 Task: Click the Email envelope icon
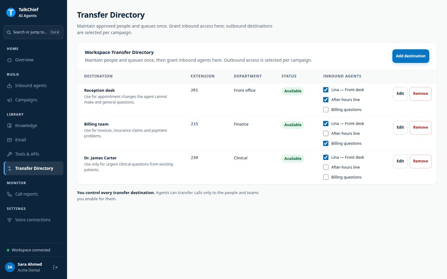point(10,140)
